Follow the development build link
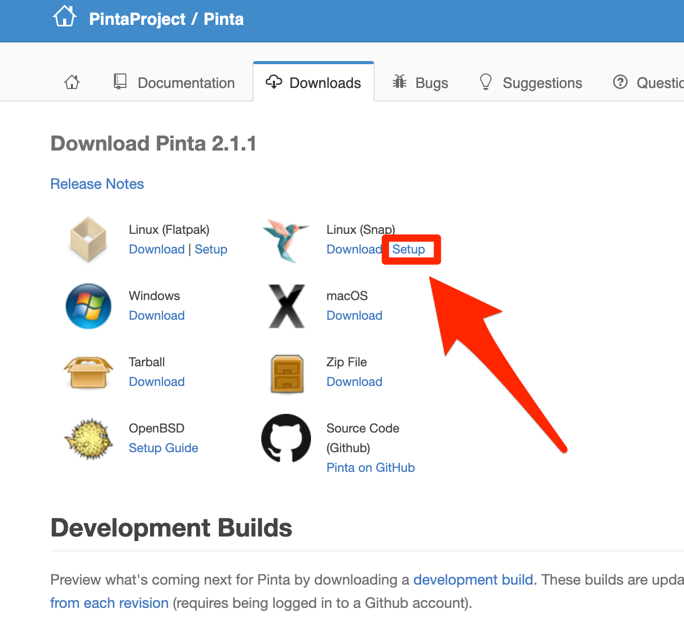The height and width of the screenshot is (626, 684). [x=473, y=579]
